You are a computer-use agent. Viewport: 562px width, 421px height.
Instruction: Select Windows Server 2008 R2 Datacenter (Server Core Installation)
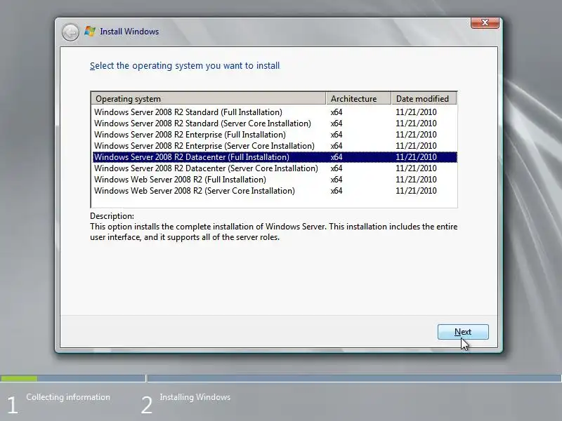pyautogui.click(x=275, y=168)
